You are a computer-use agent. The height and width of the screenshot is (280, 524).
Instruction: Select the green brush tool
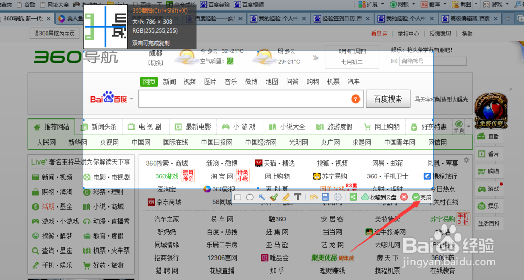(x=274, y=197)
